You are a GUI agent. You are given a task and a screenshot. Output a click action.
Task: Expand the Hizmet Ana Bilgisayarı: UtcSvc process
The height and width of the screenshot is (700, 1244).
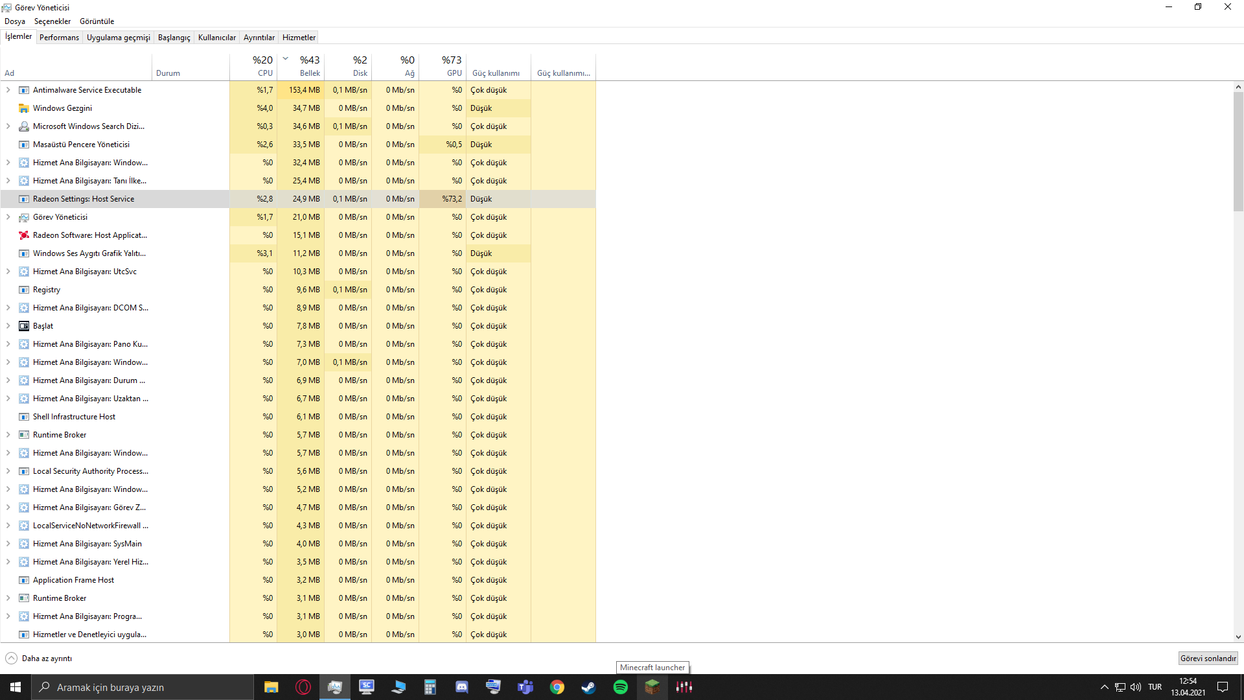[8, 271]
